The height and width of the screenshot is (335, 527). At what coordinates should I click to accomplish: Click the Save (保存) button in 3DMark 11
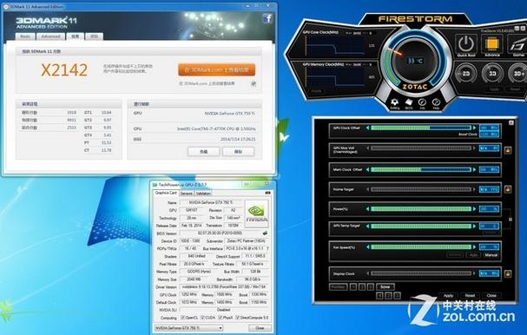pos(238,152)
